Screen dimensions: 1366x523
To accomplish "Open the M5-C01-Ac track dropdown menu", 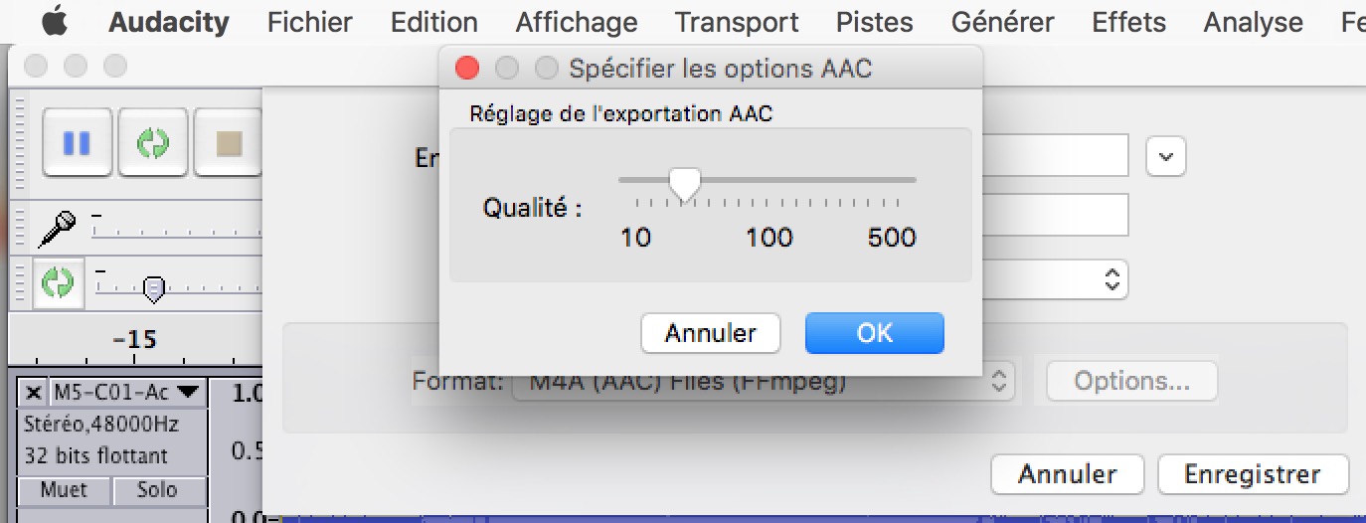I will 188,393.
